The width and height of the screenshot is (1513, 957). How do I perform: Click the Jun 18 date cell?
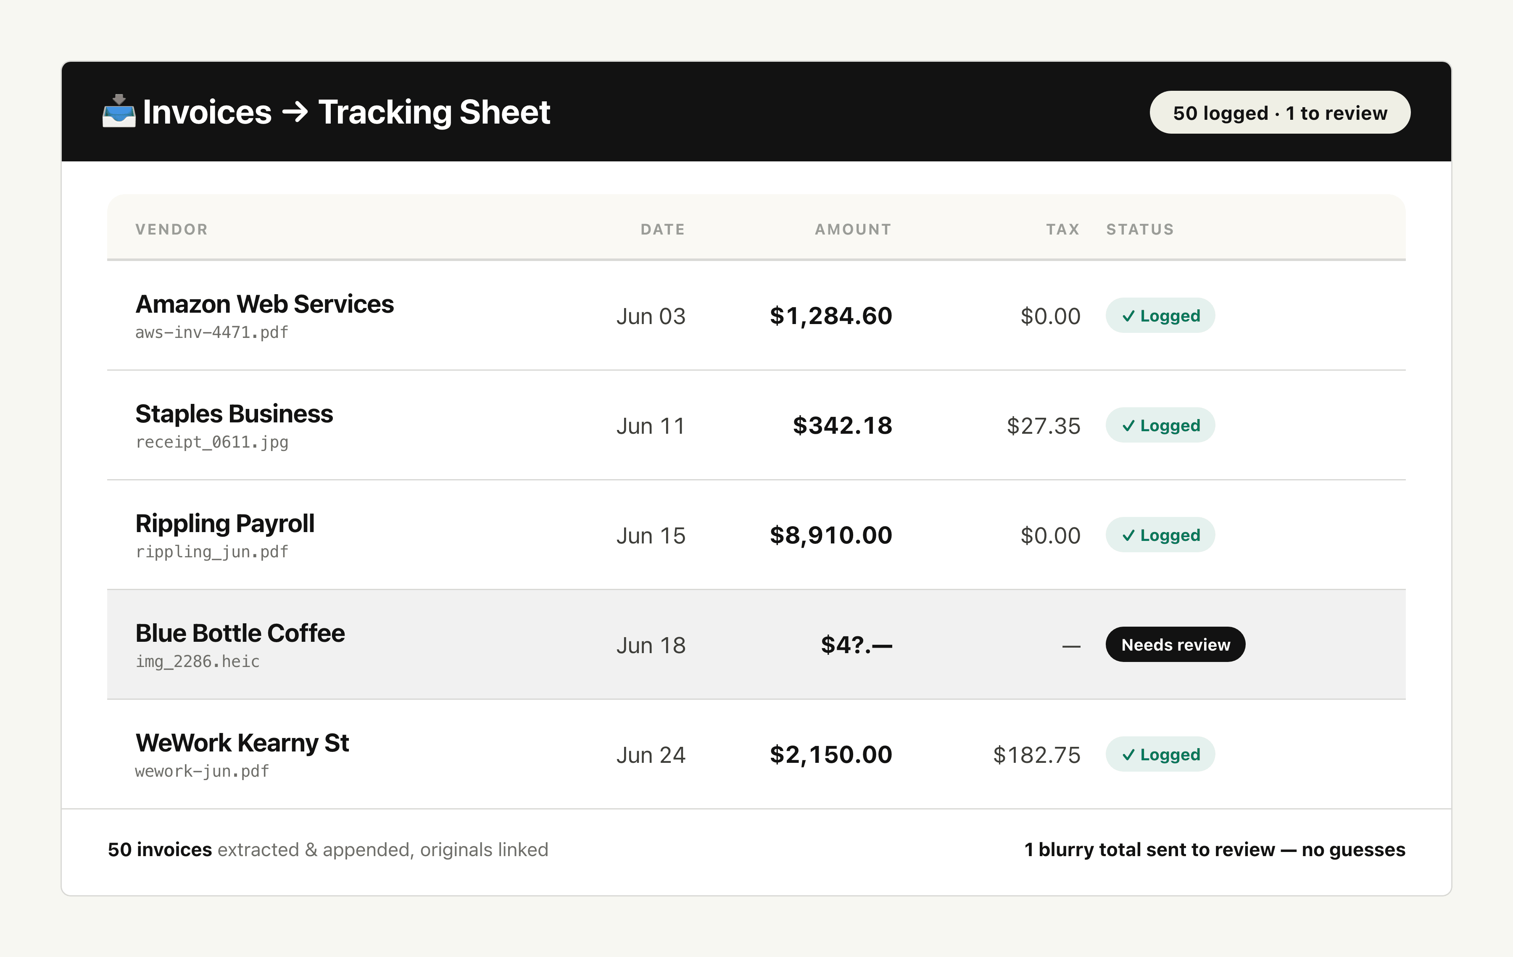pos(650,645)
